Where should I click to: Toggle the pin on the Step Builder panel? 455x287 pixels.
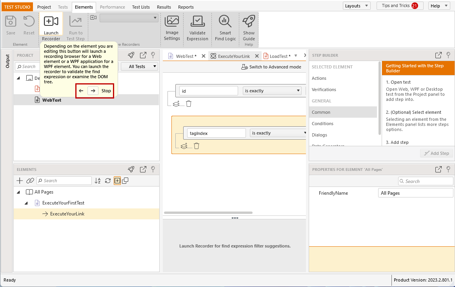pyautogui.click(x=448, y=55)
